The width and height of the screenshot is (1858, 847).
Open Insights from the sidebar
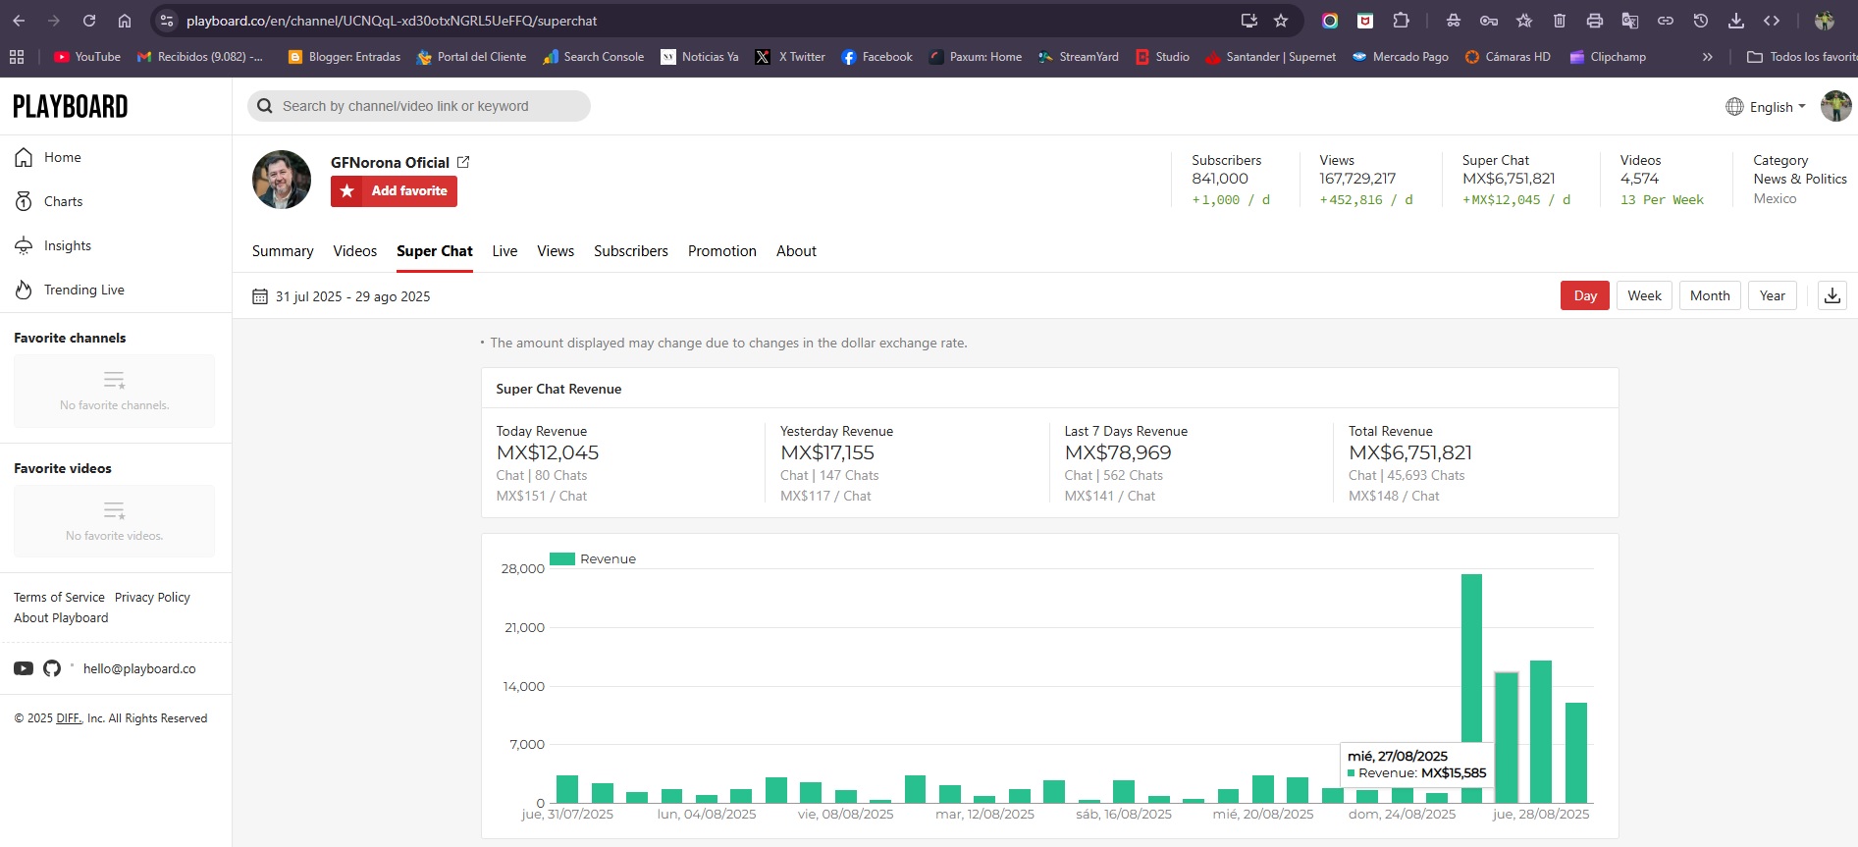[67, 245]
